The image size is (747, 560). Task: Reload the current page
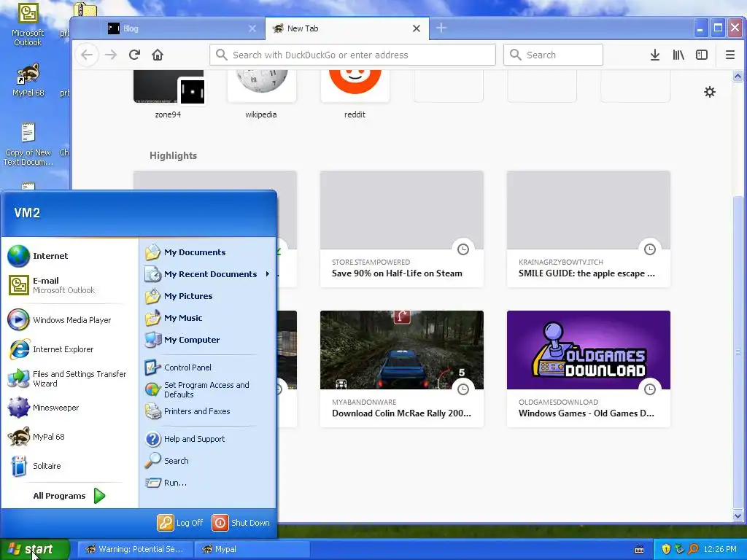[x=134, y=55]
